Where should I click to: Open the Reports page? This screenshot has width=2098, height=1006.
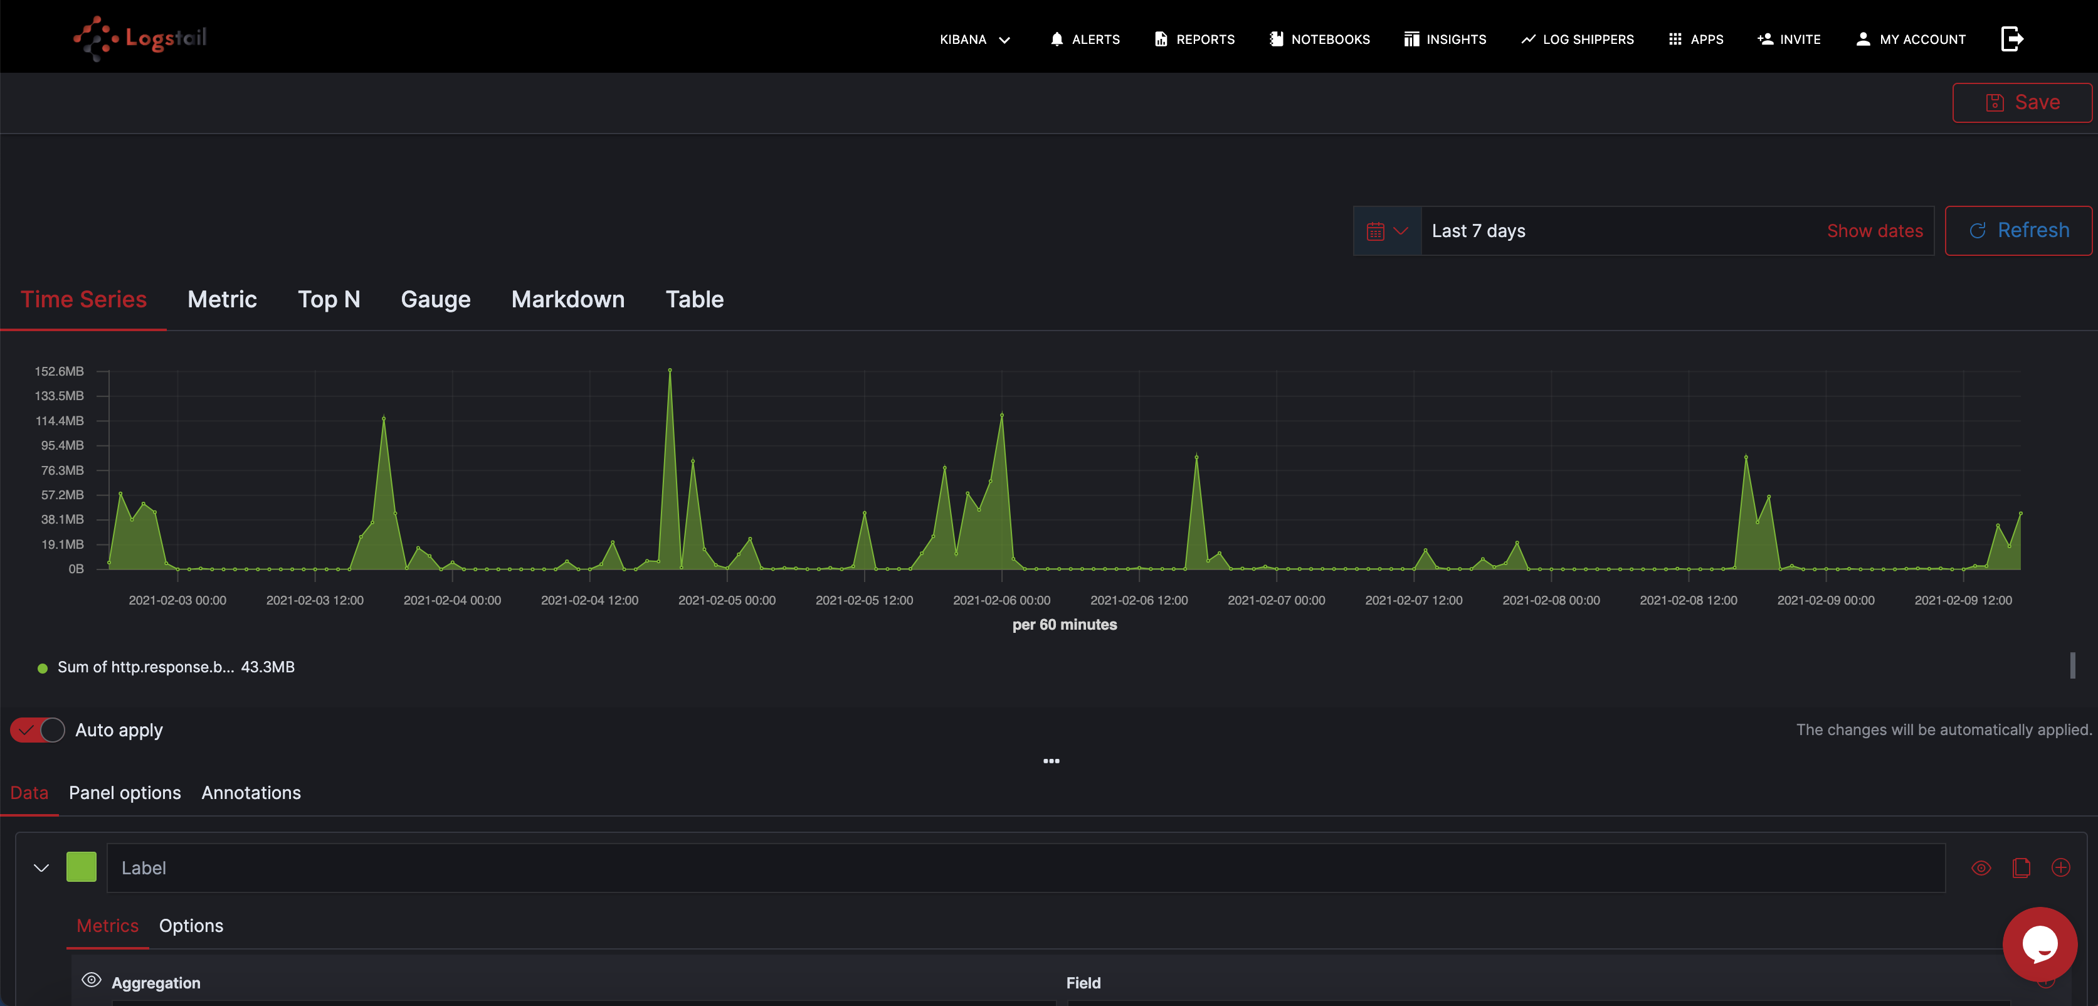[1194, 39]
